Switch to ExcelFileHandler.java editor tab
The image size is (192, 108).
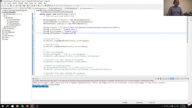56,8
